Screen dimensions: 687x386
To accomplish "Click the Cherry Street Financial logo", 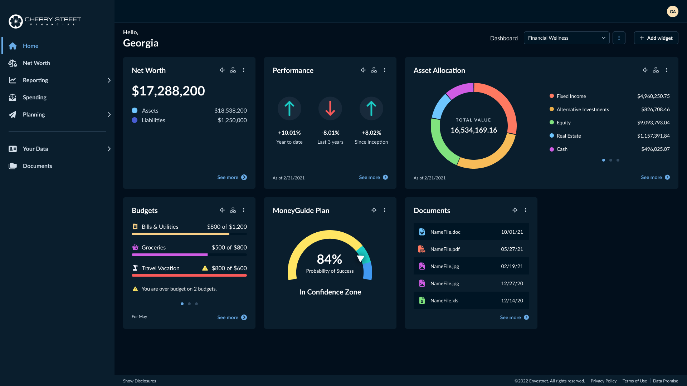I will [45, 21].
